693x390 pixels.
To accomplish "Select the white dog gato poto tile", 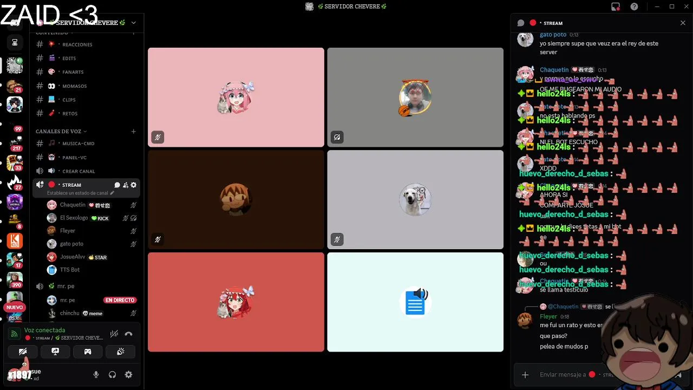I will click(415, 199).
